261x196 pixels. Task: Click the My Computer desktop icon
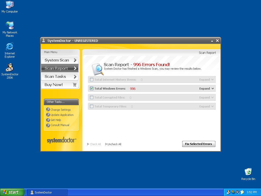click(10, 5)
